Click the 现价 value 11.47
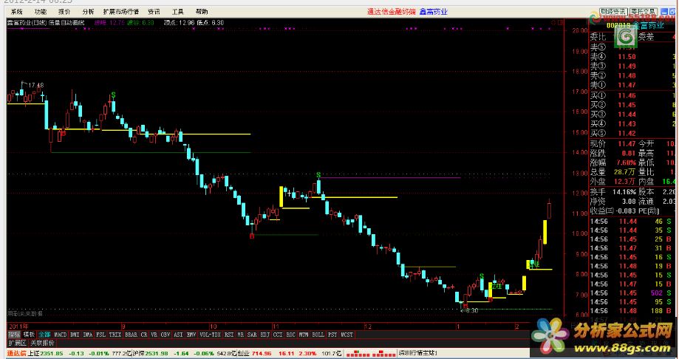The height and width of the screenshot is (359, 679). click(627, 143)
